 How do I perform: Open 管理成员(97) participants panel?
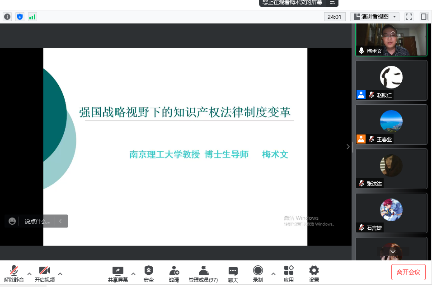tap(203, 273)
